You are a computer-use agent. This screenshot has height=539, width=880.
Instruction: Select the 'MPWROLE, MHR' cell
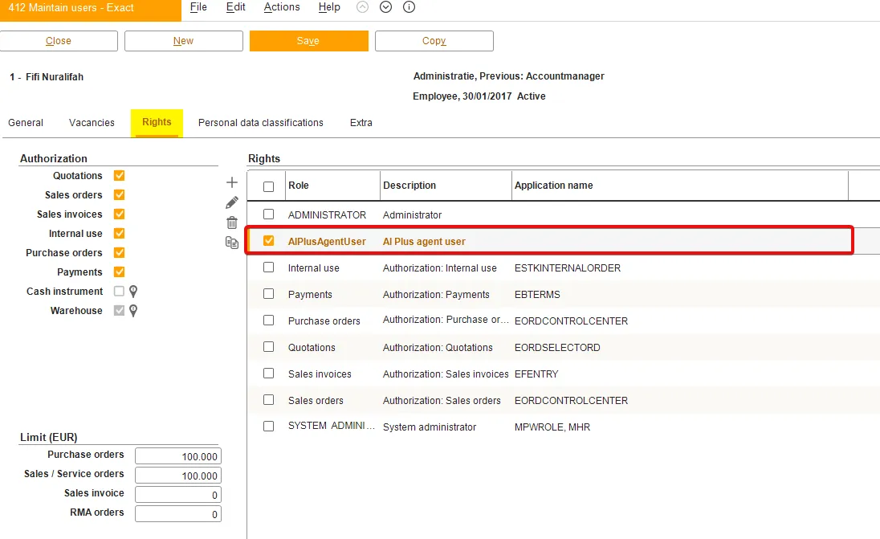tap(552, 427)
